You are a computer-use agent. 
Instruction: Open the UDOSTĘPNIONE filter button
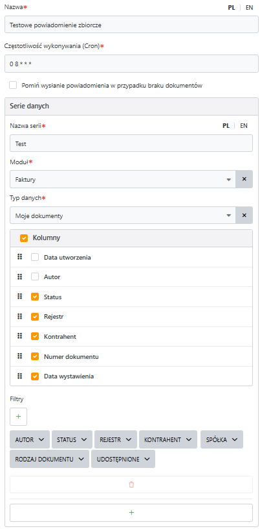coord(123,459)
